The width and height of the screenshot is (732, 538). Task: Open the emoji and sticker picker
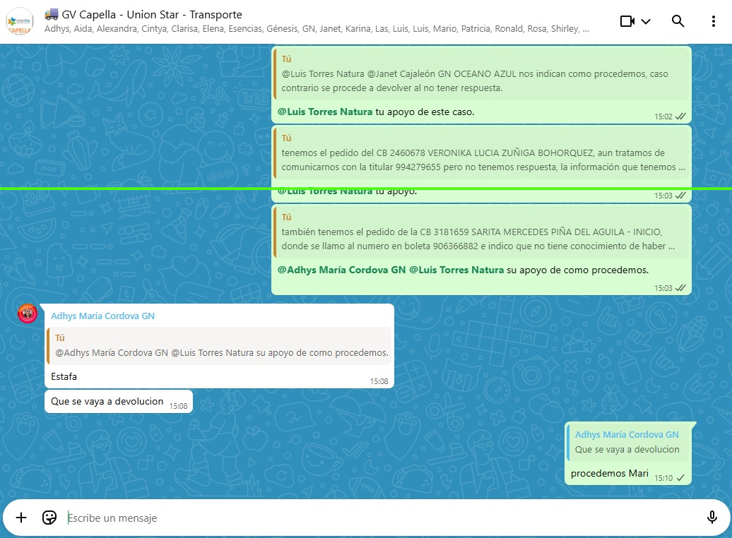(49, 518)
